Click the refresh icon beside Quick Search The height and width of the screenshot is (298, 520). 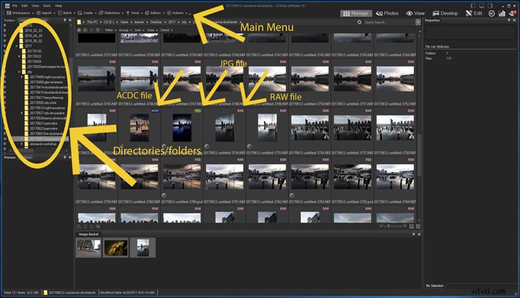(359, 22)
